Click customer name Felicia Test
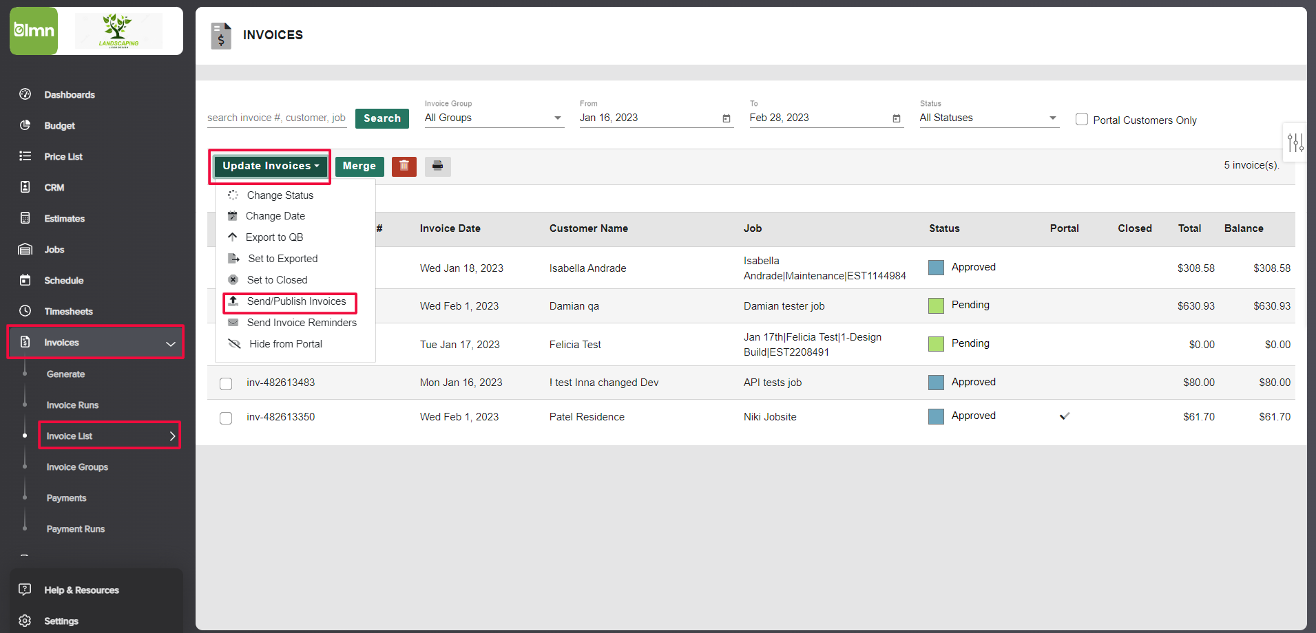This screenshot has width=1316, height=633. 575,345
